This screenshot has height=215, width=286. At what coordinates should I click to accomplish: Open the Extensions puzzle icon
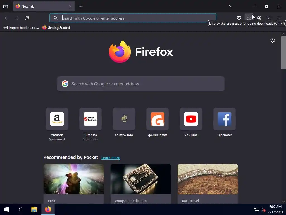tap(269, 18)
